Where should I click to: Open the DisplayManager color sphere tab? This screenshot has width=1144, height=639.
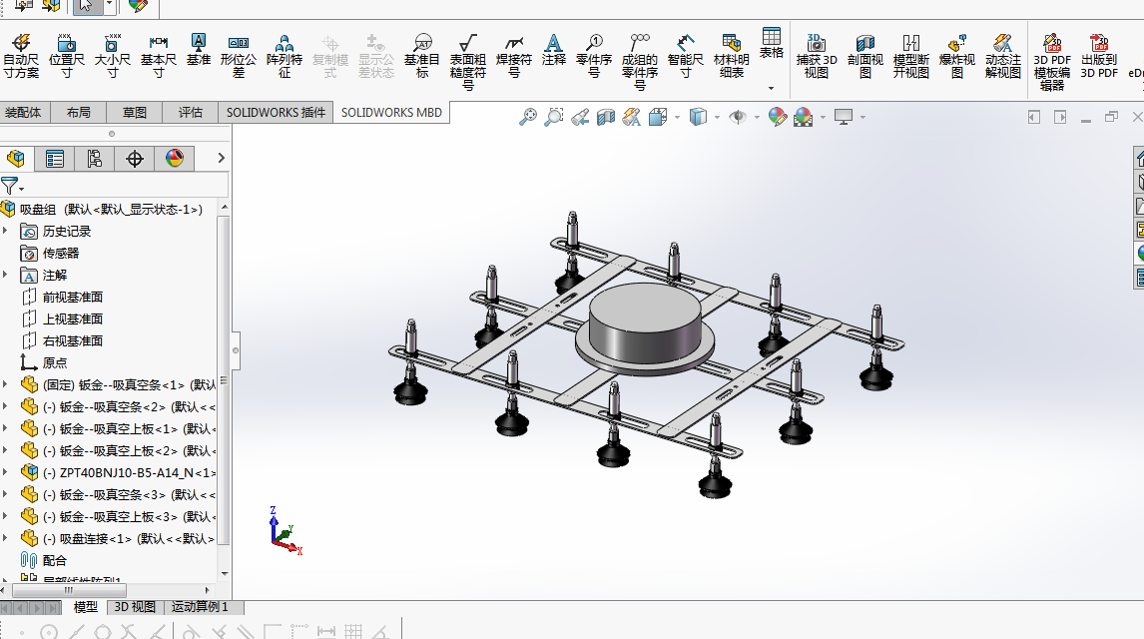tap(175, 159)
